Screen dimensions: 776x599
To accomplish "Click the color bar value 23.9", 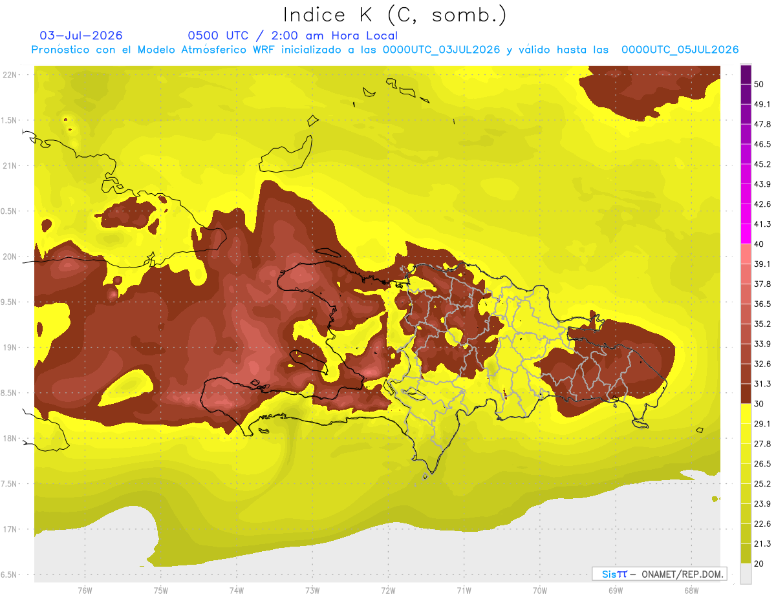I will pyautogui.click(x=762, y=503).
